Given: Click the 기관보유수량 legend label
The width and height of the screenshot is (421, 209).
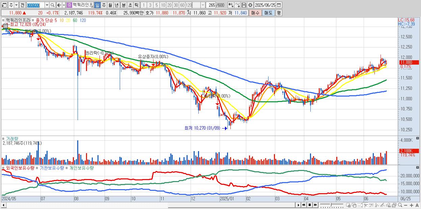Looking at the screenshot, I should [52, 168].
